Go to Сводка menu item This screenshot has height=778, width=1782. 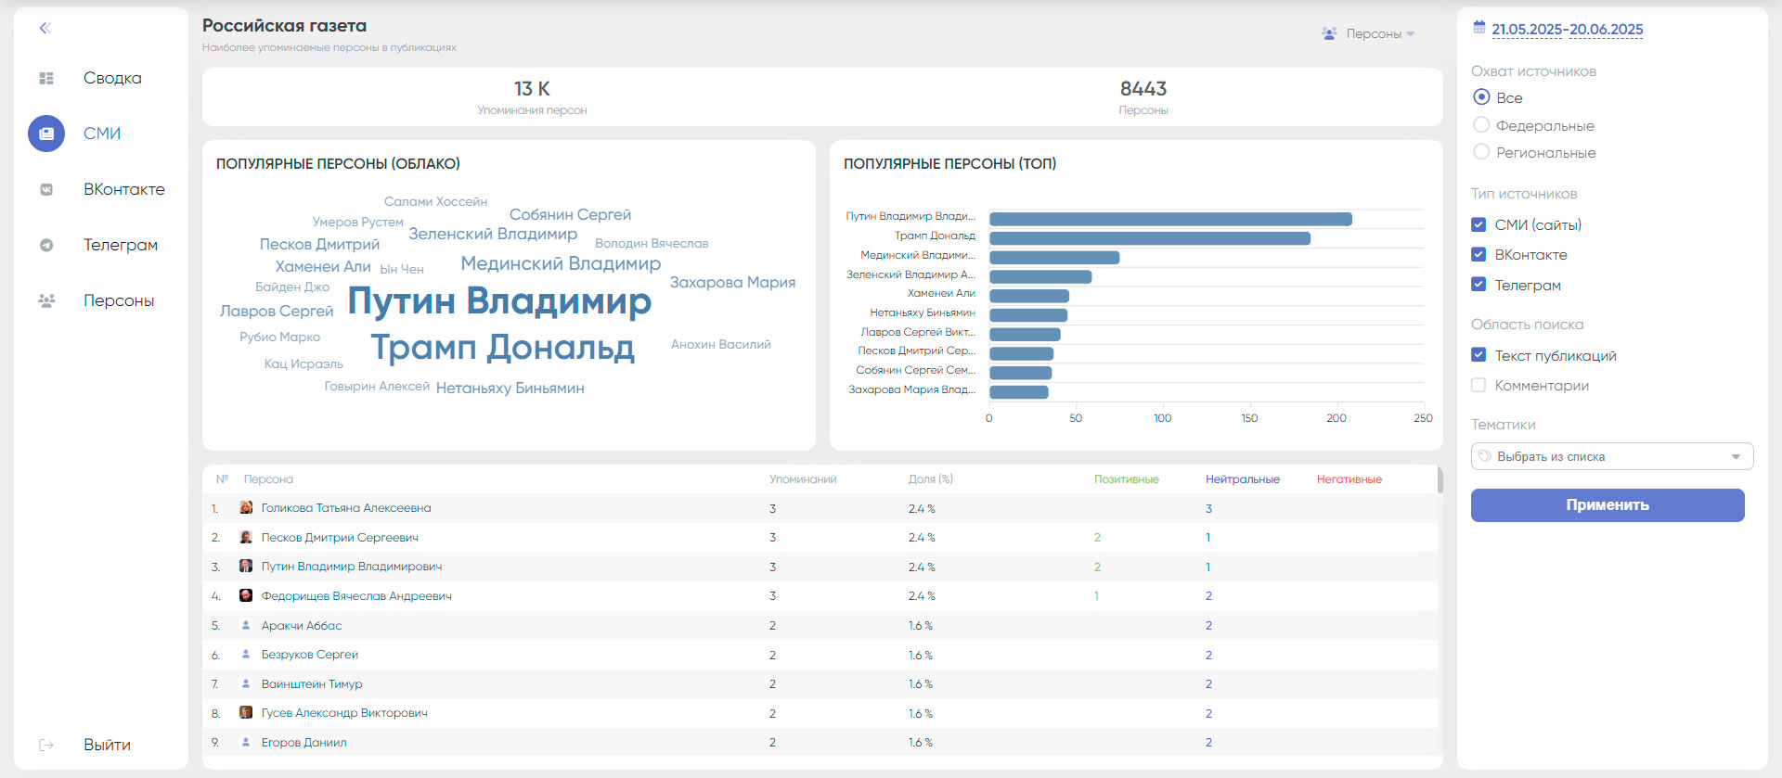(x=112, y=79)
